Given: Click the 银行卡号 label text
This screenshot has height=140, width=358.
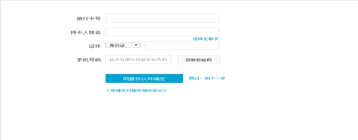Looking at the screenshot, I should tap(89, 19).
